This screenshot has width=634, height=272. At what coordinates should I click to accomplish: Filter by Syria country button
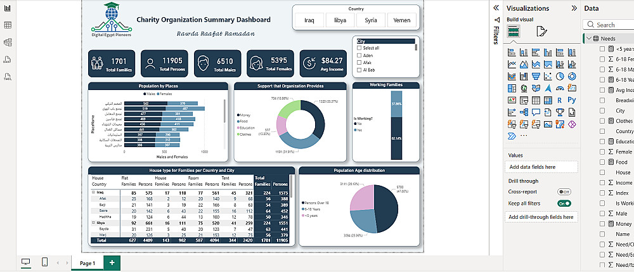point(371,20)
